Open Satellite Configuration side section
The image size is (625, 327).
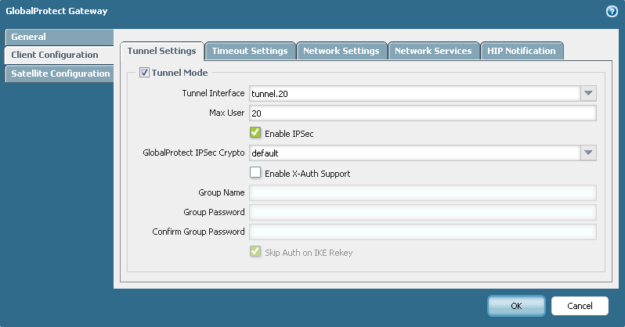coord(60,74)
